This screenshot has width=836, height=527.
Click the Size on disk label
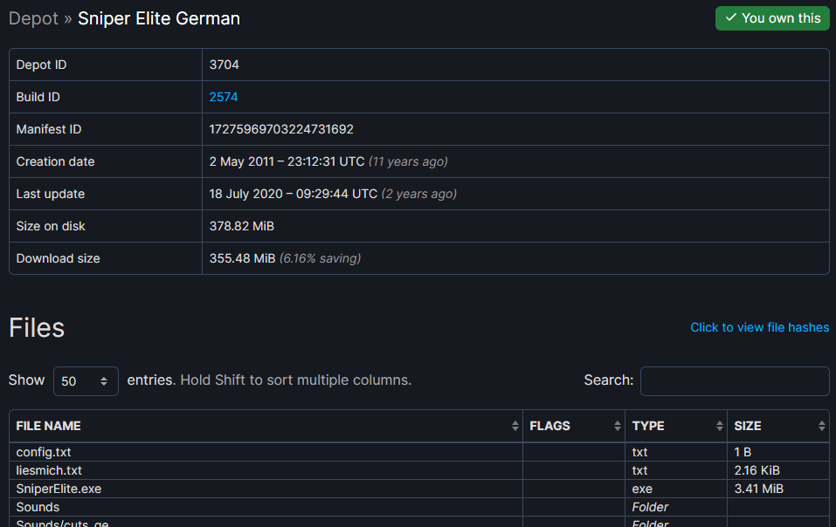coord(51,226)
